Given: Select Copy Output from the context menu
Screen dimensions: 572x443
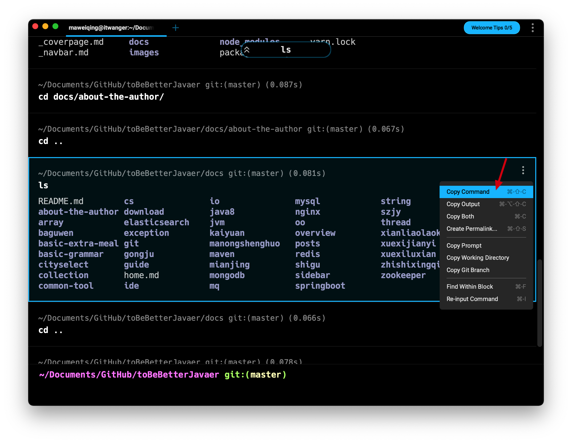Looking at the screenshot, I should click(x=463, y=204).
